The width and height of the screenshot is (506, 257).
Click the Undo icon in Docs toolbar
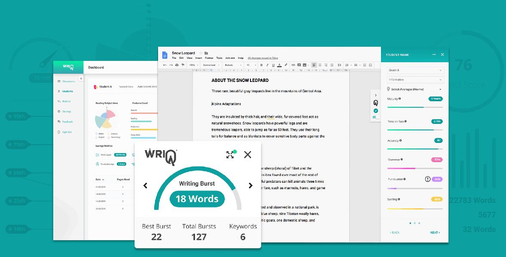point(165,65)
